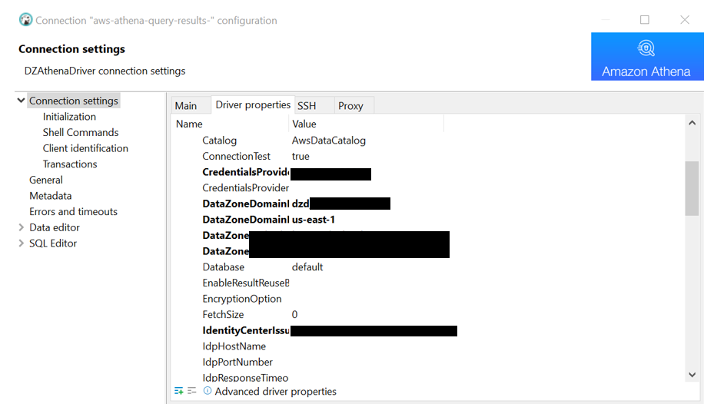This screenshot has width=704, height=404.
Task: Click the Name column header
Action: tap(189, 124)
